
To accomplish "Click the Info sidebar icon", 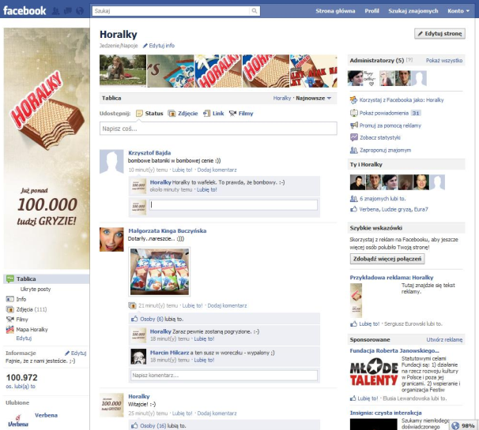I will point(10,299).
